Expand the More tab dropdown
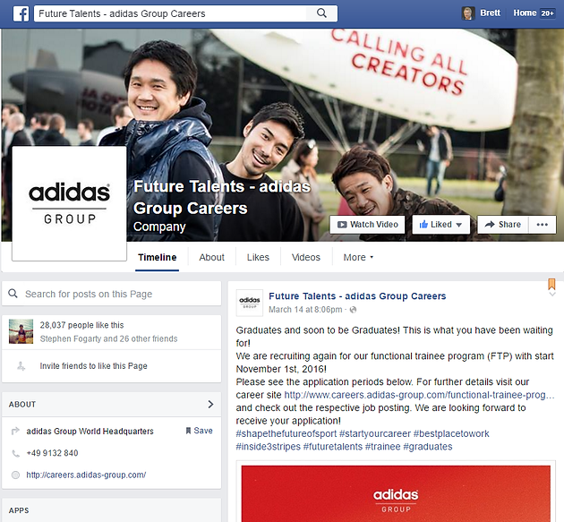 [358, 257]
